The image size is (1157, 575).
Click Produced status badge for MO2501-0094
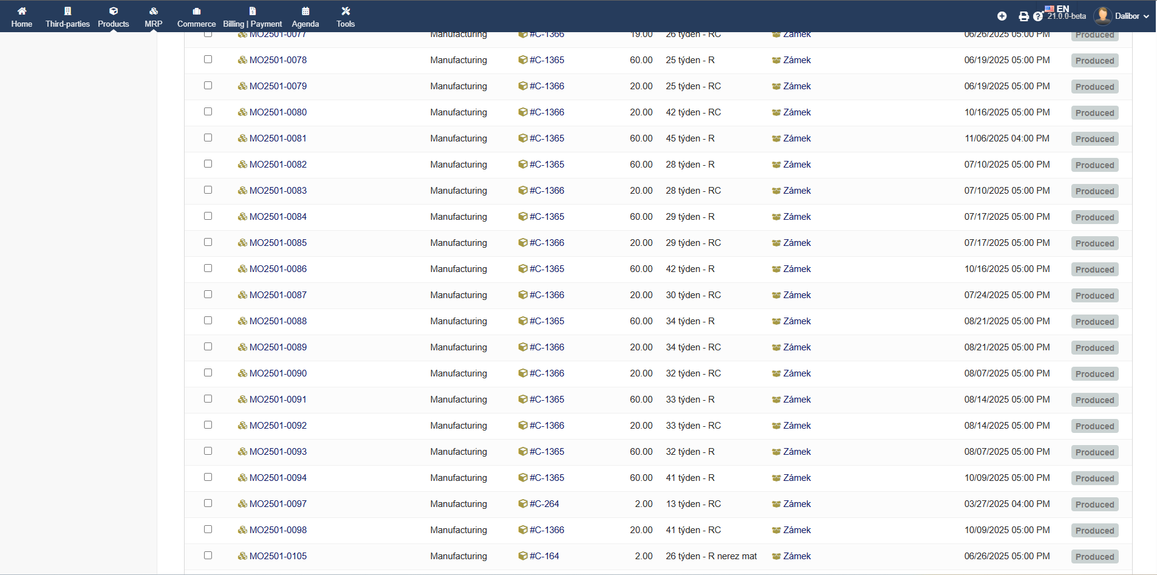1094,478
